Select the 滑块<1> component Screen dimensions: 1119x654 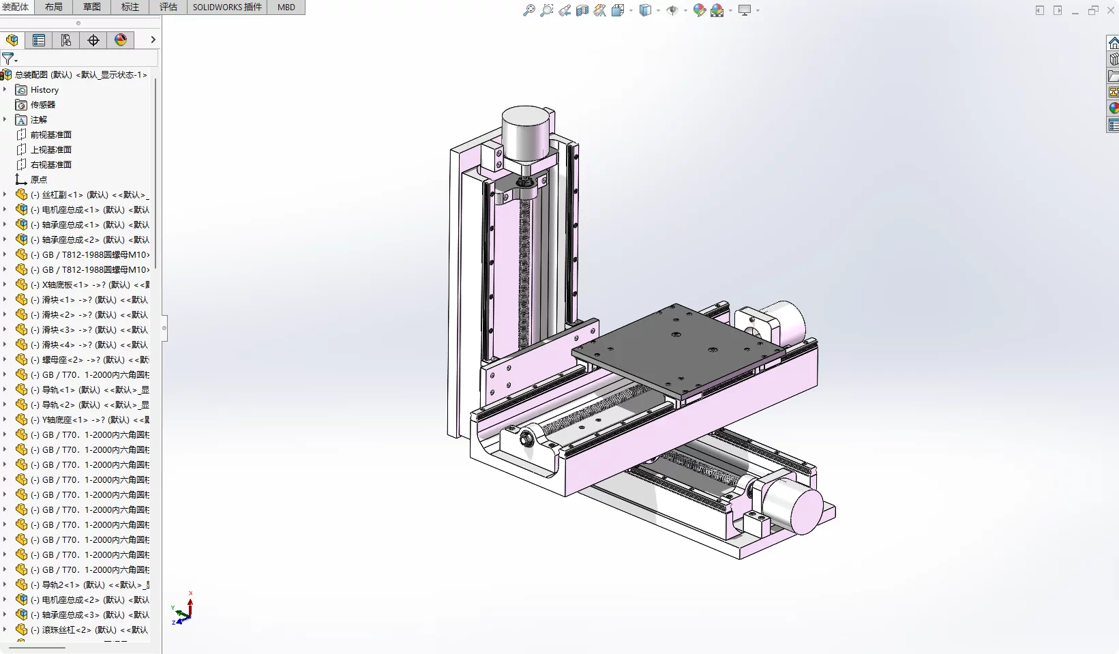(82, 299)
